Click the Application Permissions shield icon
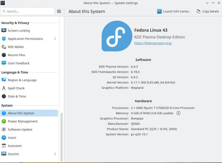 (x=4, y=39)
